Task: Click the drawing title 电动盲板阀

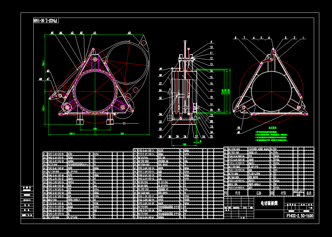Action: 269,204
